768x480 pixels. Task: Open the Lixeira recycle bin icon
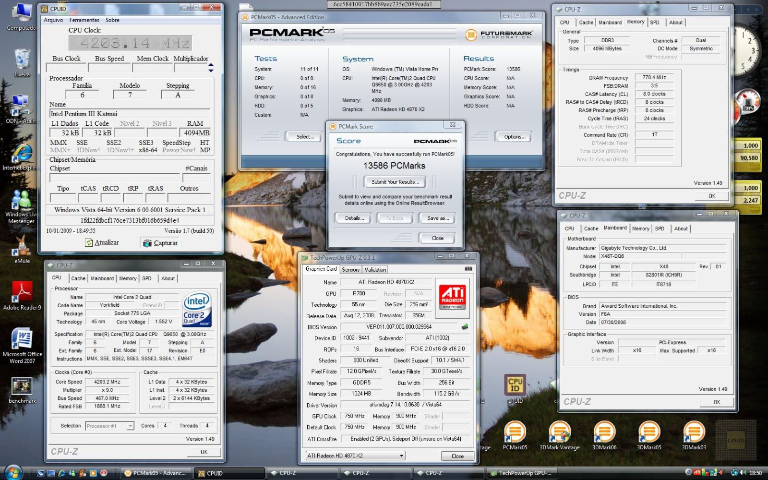click(22, 62)
